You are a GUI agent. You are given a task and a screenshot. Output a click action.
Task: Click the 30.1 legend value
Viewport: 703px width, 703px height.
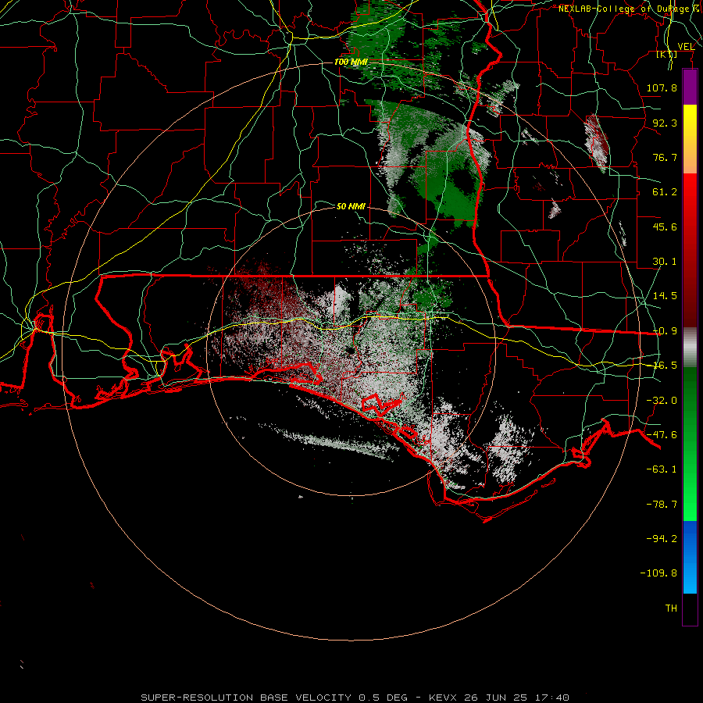tap(665, 262)
